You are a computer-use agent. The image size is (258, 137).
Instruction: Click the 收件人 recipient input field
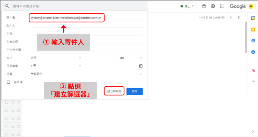coord(87,26)
